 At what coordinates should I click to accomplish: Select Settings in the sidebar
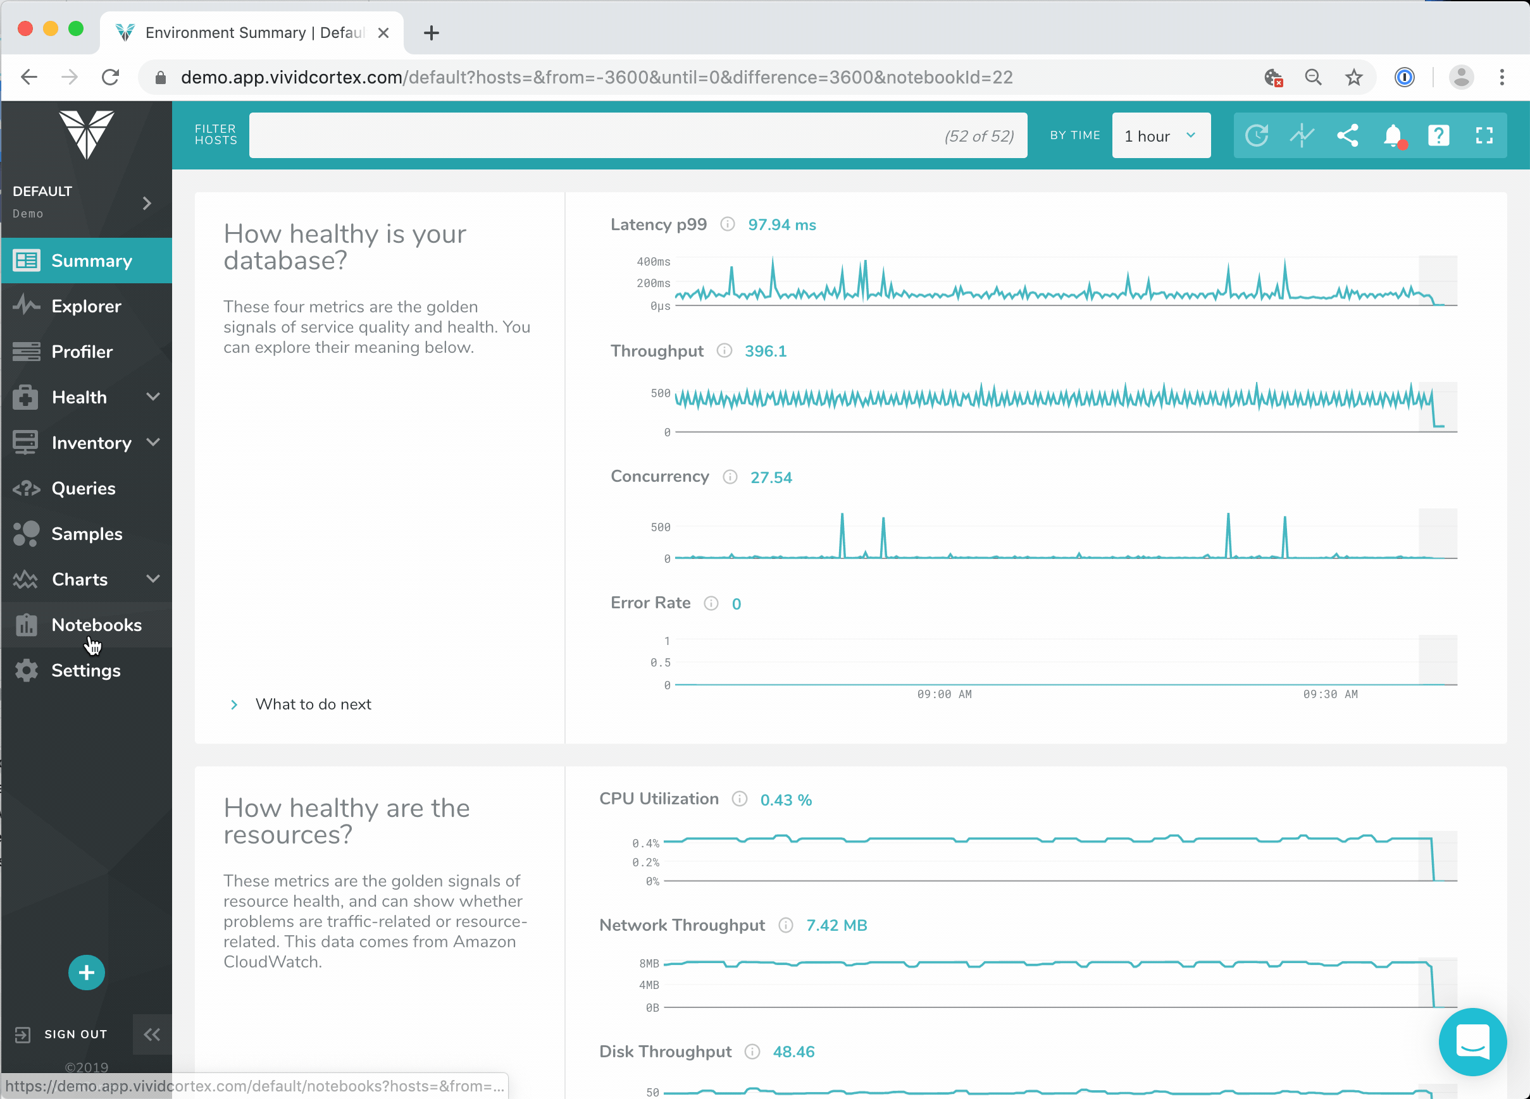86,670
